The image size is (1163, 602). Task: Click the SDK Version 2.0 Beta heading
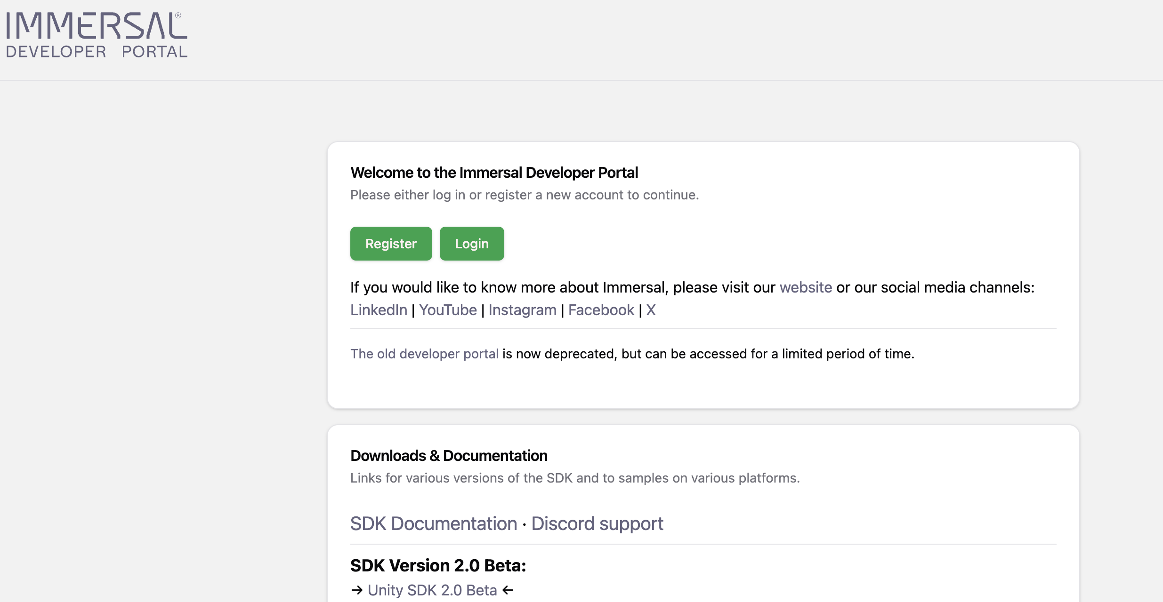pyautogui.click(x=438, y=565)
